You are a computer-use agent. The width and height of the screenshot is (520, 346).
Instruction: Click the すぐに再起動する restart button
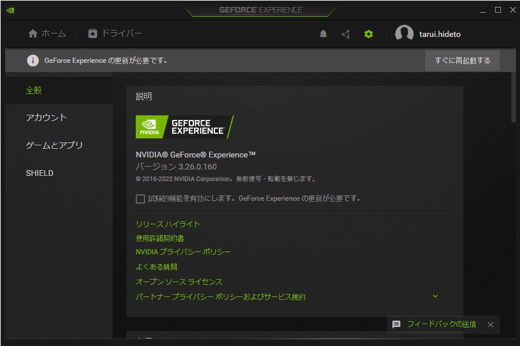[462, 60]
